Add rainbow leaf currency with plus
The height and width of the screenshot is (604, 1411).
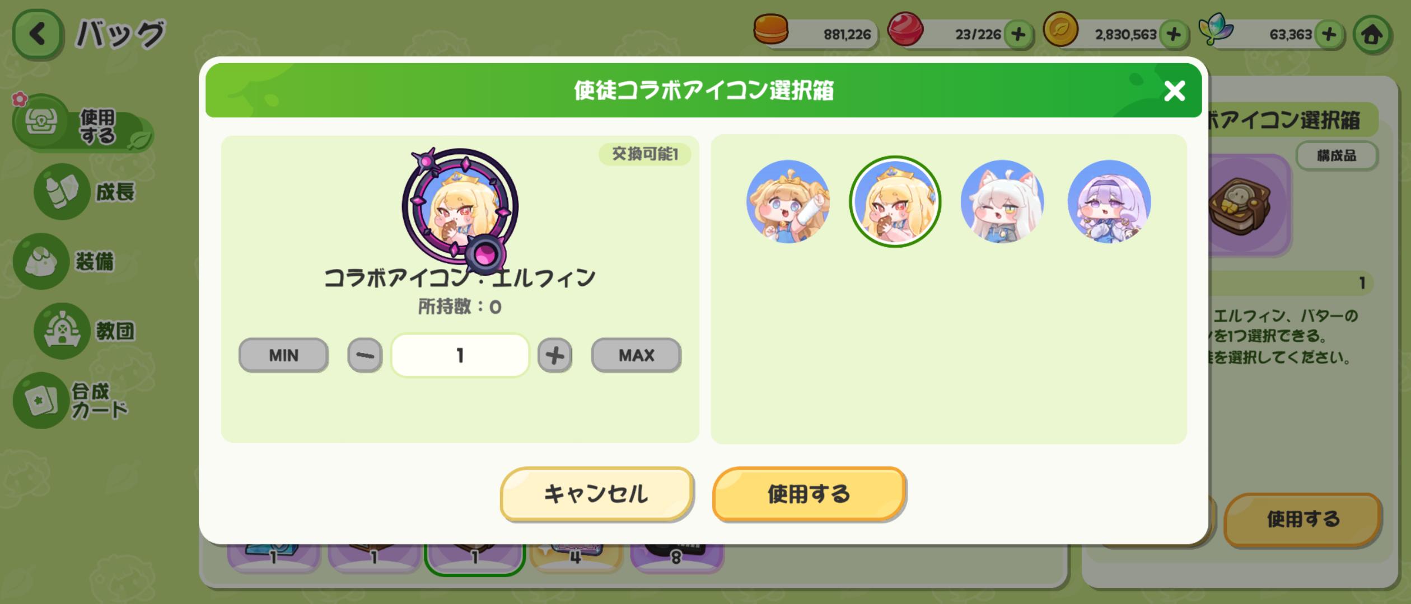click(x=1329, y=35)
